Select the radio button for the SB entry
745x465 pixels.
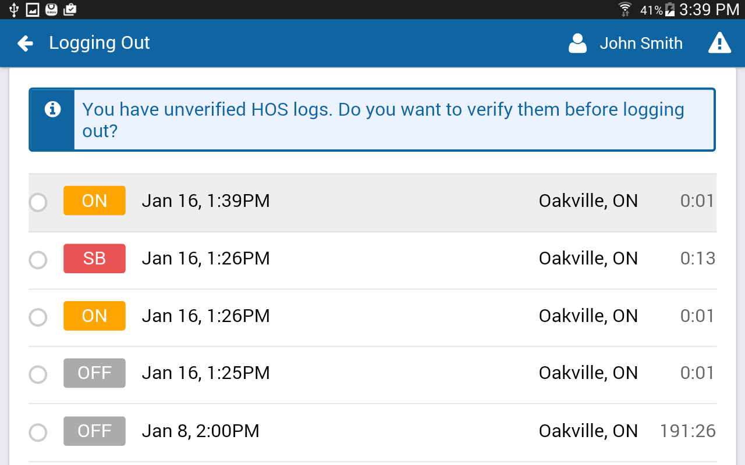[x=38, y=260]
